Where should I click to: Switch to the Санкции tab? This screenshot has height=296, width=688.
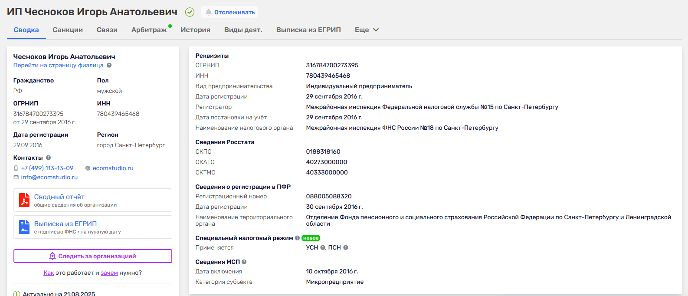(68, 30)
